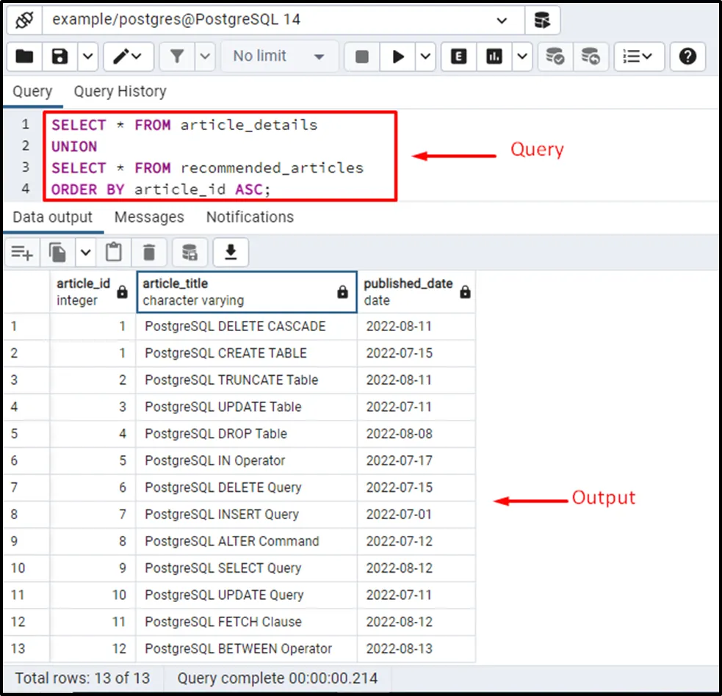Click the Add row icon in Data output
The height and width of the screenshot is (696, 722).
[21, 253]
